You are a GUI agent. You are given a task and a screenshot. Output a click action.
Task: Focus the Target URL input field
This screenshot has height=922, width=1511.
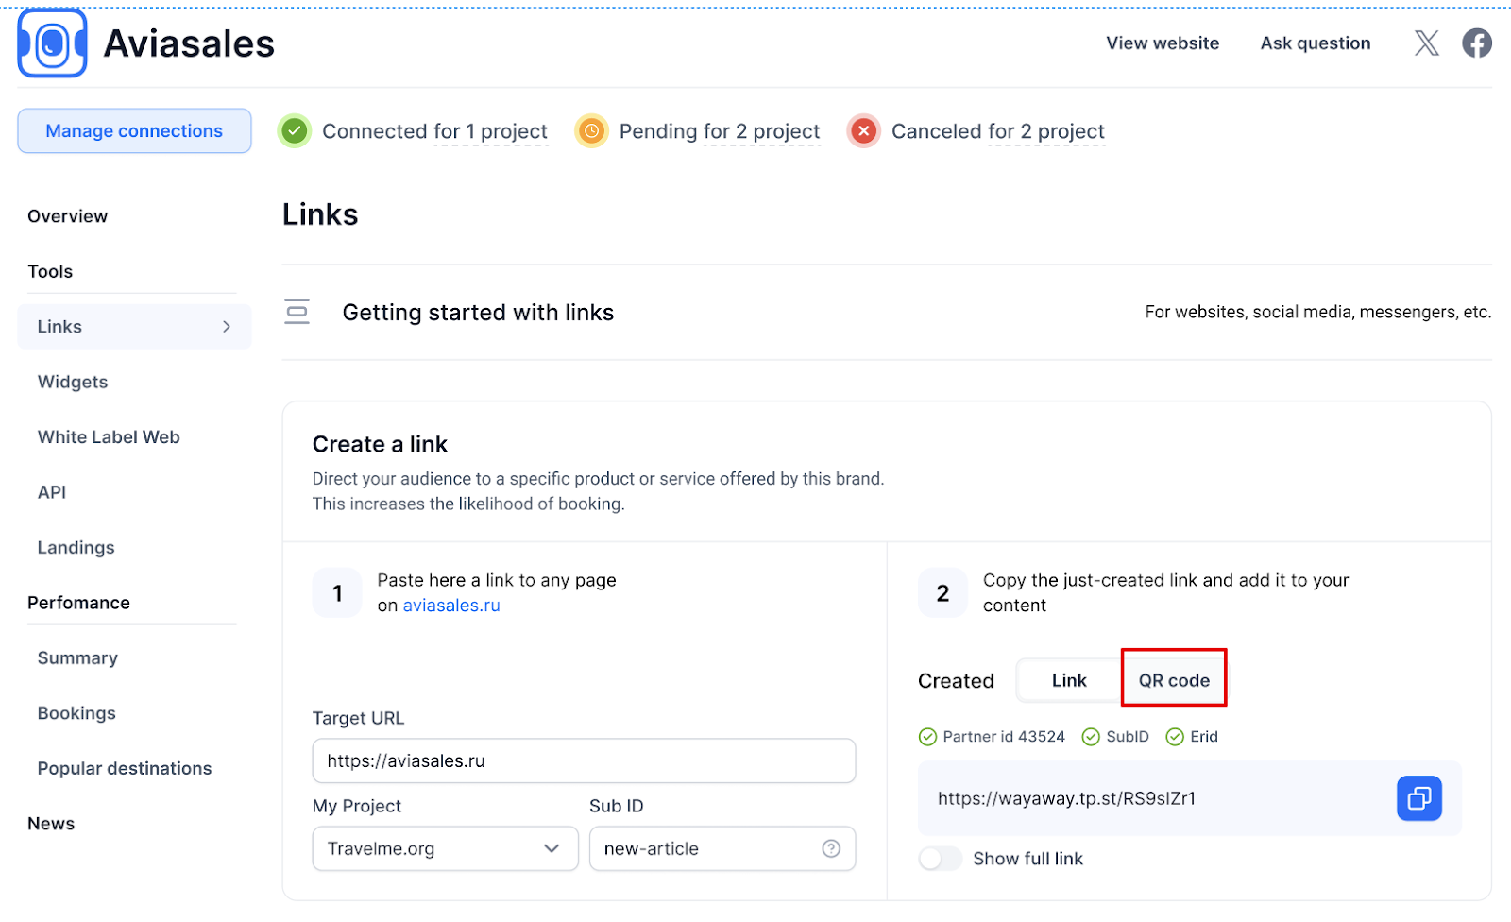pyautogui.click(x=584, y=760)
